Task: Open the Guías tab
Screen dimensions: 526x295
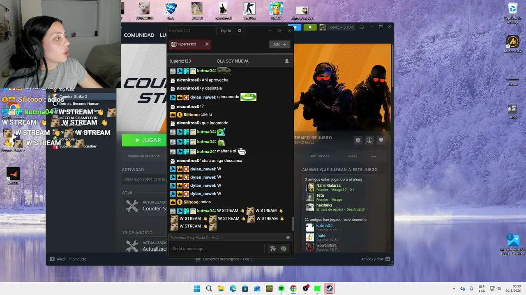Action: click(x=352, y=156)
